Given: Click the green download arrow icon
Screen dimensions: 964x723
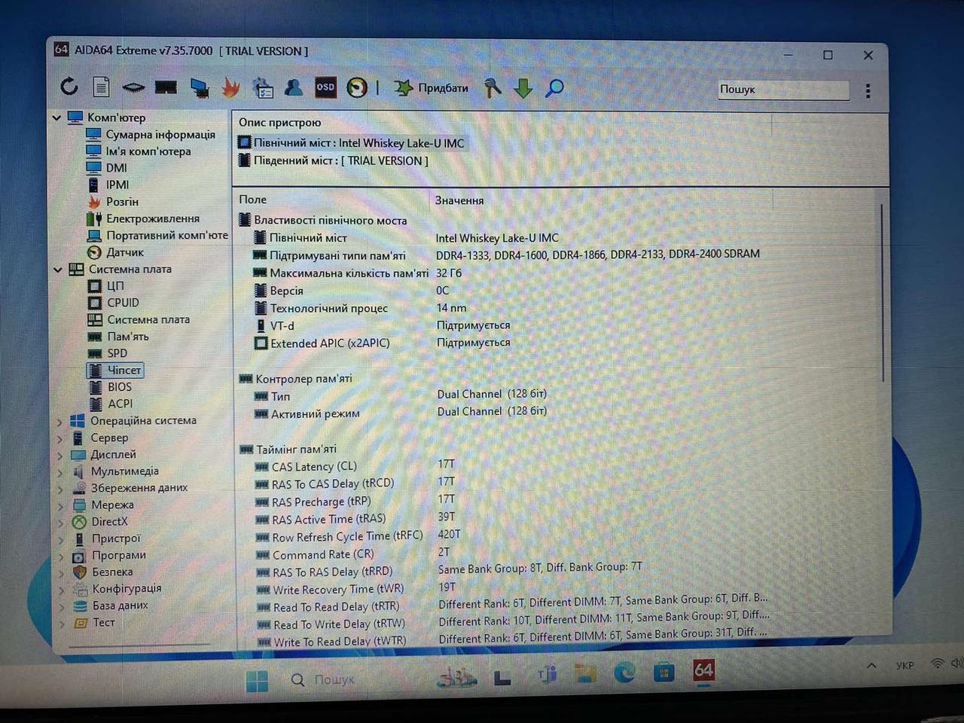Looking at the screenshot, I should (x=523, y=88).
